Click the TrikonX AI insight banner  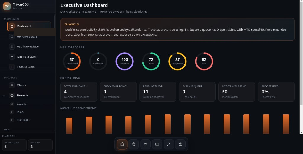click(178, 29)
